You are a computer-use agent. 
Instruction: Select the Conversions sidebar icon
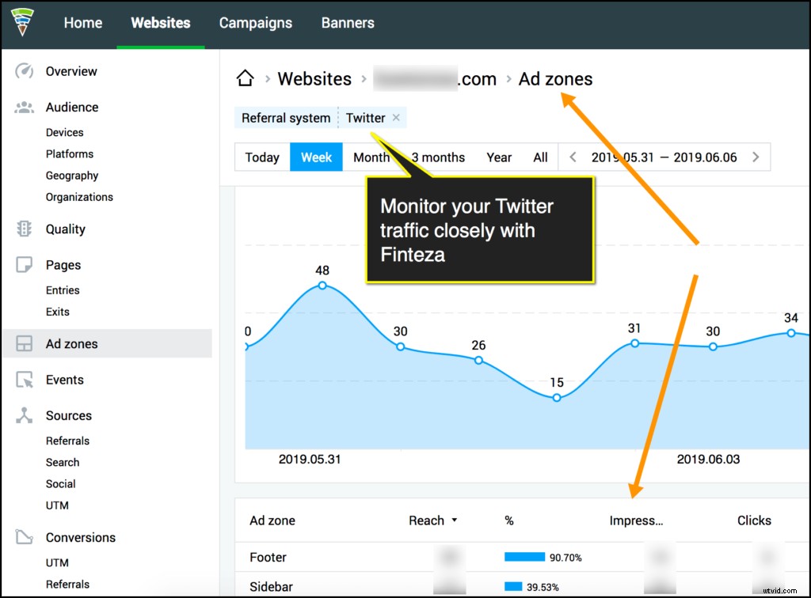(x=24, y=537)
